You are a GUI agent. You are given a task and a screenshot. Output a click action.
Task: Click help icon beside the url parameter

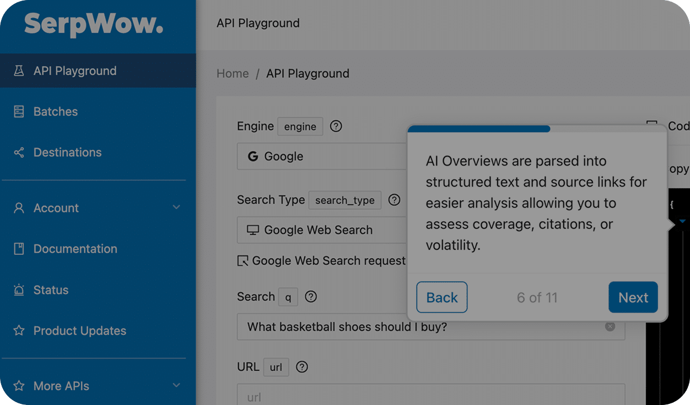pos(302,367)
